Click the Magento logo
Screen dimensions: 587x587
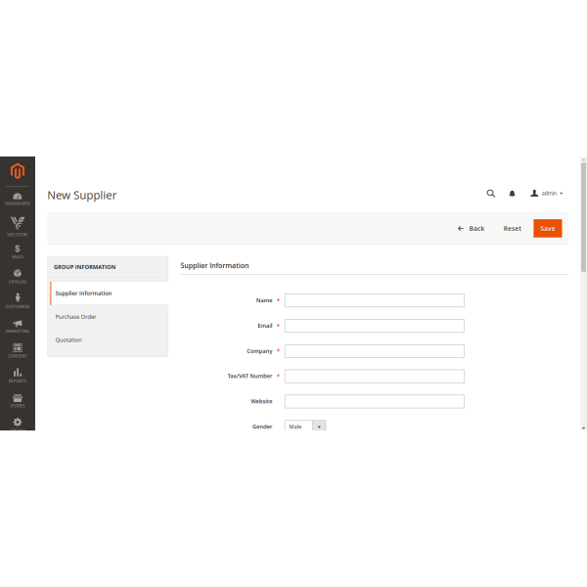pos(17,172)
